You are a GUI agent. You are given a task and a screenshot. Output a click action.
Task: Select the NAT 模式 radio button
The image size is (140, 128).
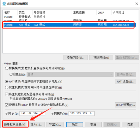(7, 81)
